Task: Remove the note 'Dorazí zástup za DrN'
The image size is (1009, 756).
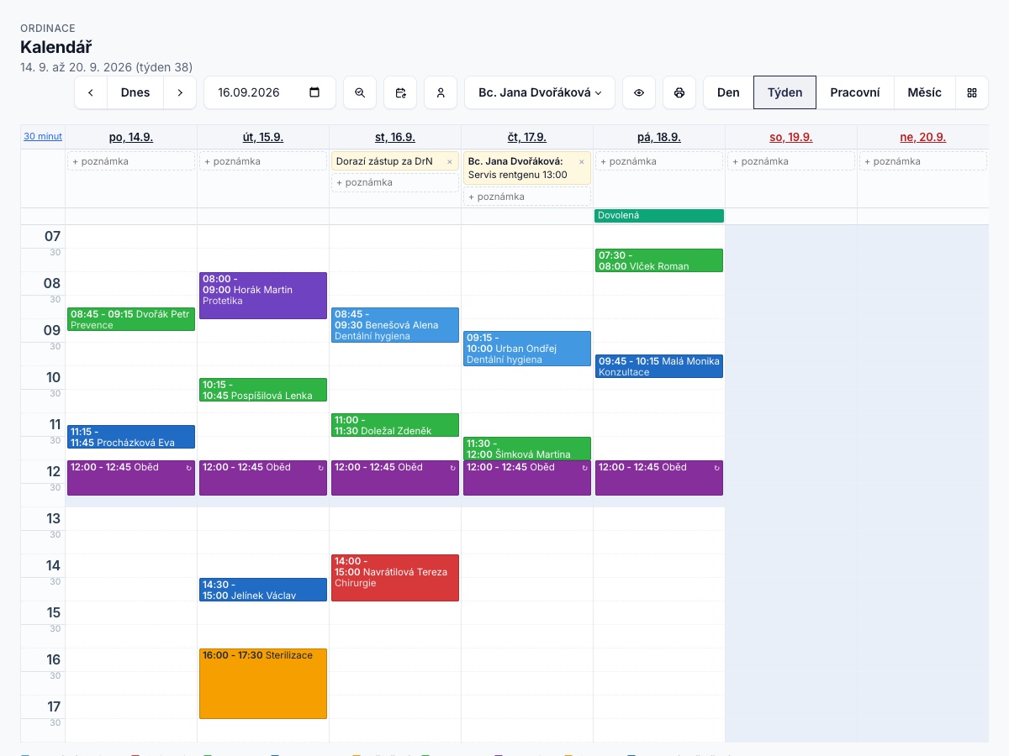Action: (449, 161)
